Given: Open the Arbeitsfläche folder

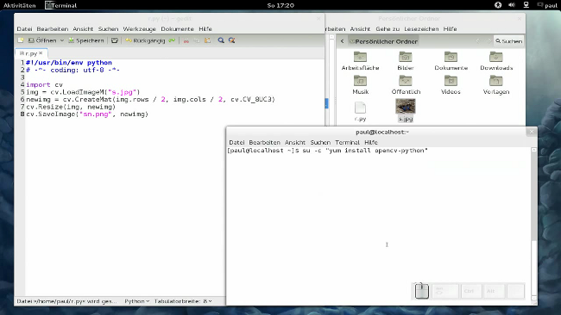Looking at the screenshot, I should point(360,60).
